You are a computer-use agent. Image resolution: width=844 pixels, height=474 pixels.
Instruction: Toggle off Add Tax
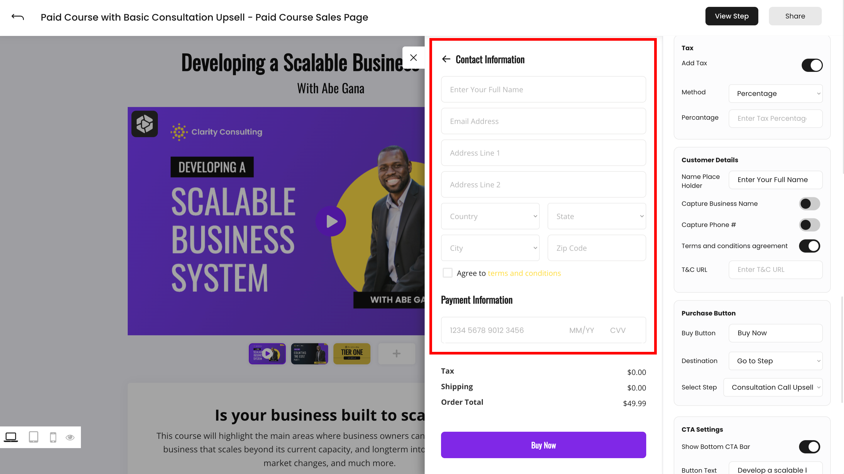click(811, 65)
